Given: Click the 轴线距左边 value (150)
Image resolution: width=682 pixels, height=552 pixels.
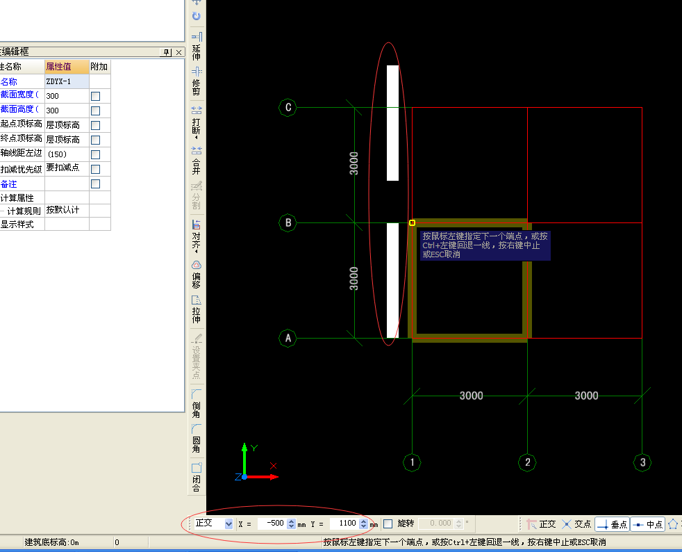Looking at the screenshot, I should tap(67, 154).
